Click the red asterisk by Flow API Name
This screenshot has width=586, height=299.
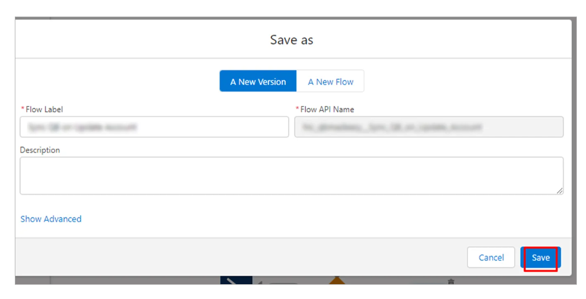click(x=297, y=109)
